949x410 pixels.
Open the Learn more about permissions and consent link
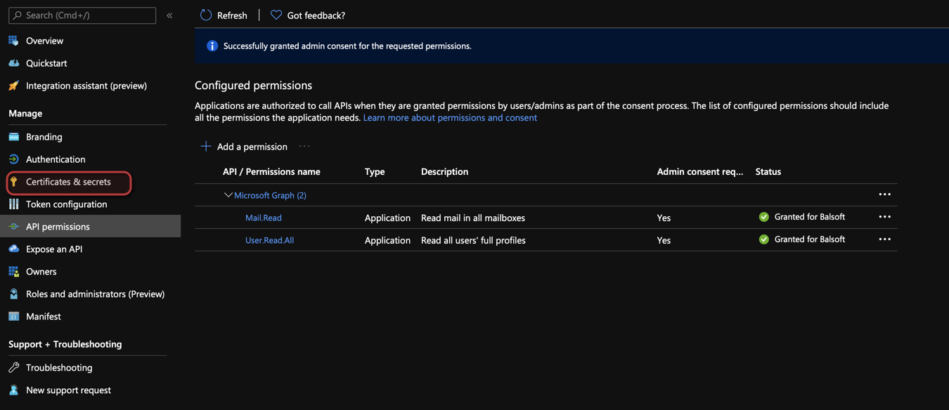coord(450,118)
